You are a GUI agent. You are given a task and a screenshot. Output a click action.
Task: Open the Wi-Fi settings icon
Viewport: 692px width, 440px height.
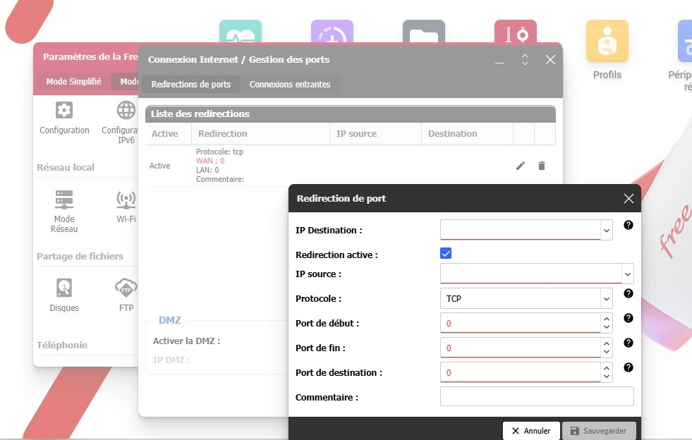126,200
